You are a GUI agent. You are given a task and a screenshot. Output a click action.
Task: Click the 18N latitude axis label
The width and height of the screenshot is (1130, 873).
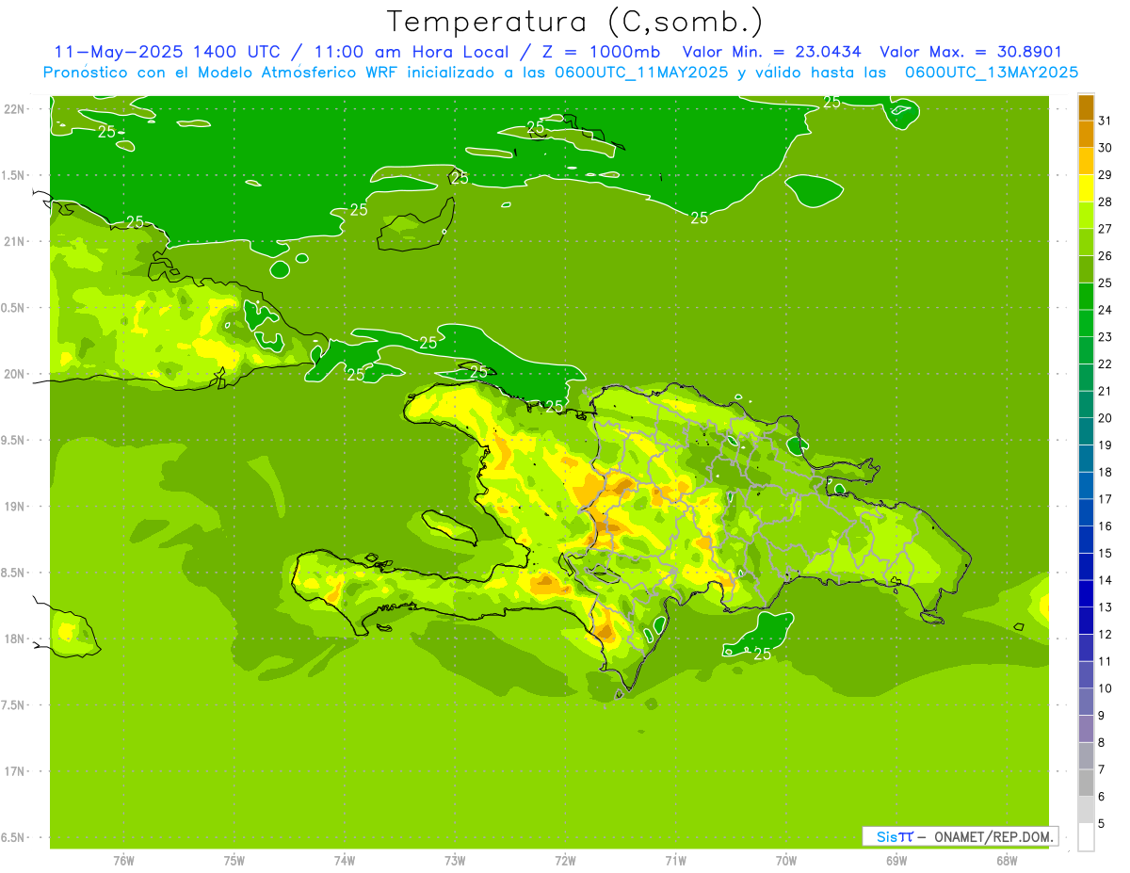pos(14,639)
